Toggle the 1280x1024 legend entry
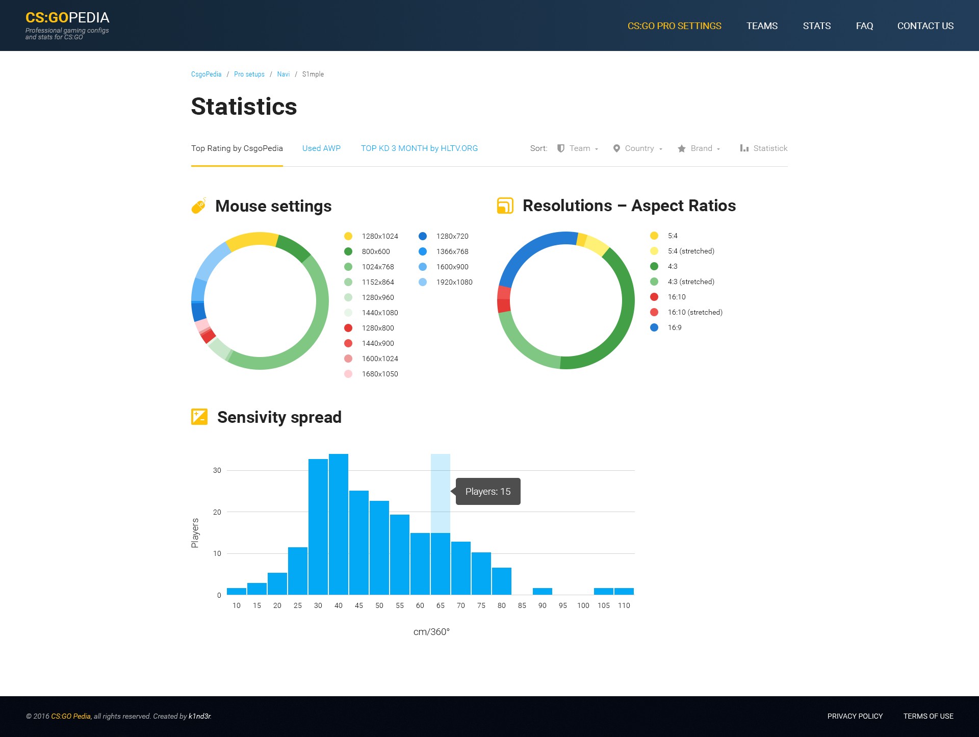979x737 pixels. pyautogui.click(x=379, y=236)
